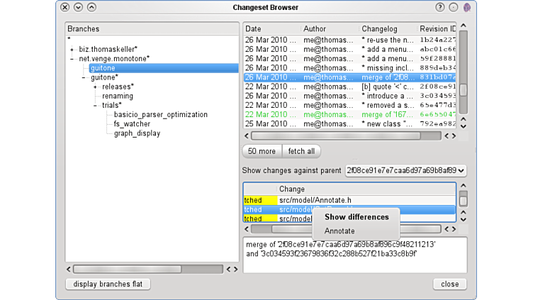The width and height of the screenshot is (533, 300).
Task: Click the fetch all button
Action: pyautogui.click(x=302, y=151)
